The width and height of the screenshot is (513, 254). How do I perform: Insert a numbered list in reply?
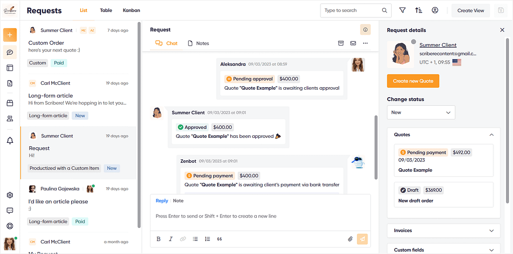tap(207, 239)
